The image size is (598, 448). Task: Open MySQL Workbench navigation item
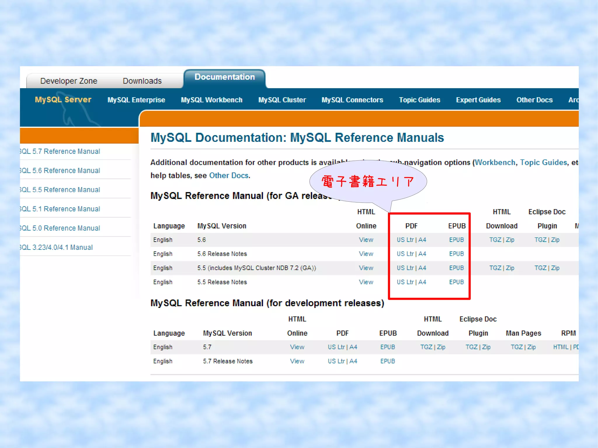(211, 100)
